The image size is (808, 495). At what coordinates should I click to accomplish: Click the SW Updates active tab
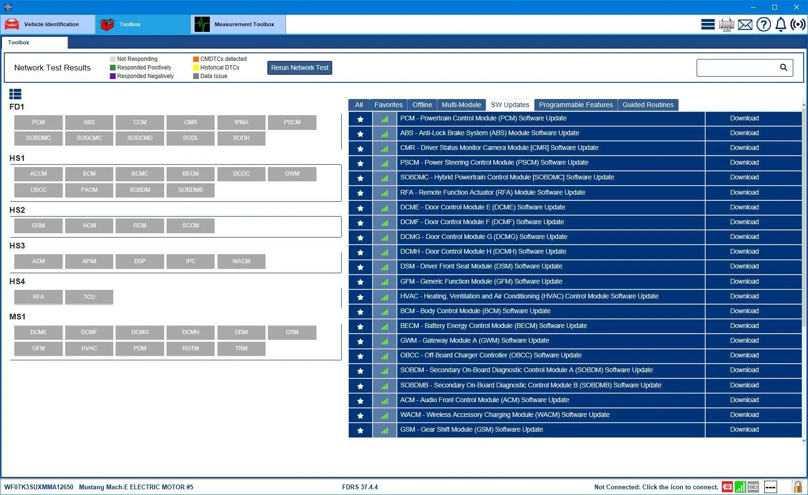510,105
